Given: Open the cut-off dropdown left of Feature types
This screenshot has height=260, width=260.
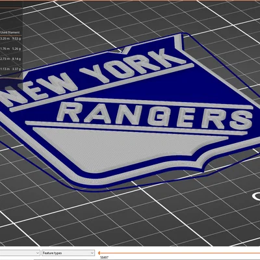Looking at the screenshot, I should pos(20,253).
